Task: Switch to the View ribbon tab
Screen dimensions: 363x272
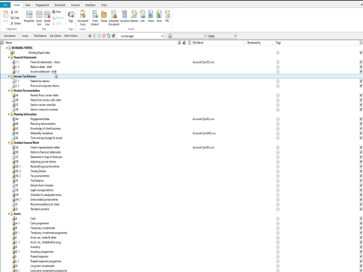Action: [x=28, y=5]
